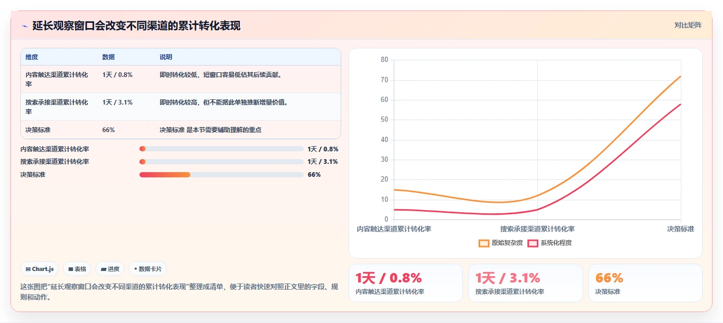Viewport: 723px width, 323px height.
Task: Click the description 即时转化较高，但不能据此单独推断增量价值。
Action: [224, 102]
